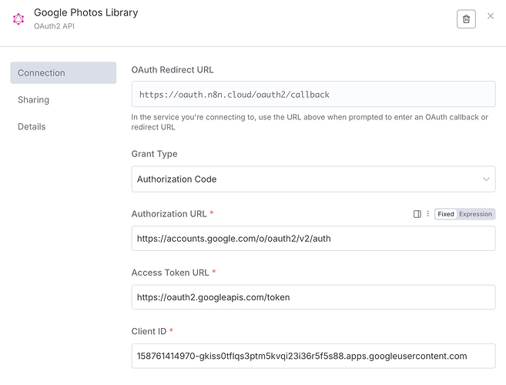This screenshot has width=506, height=385.
Task: Delete credential with the trash icon
Action: (466, 19)
